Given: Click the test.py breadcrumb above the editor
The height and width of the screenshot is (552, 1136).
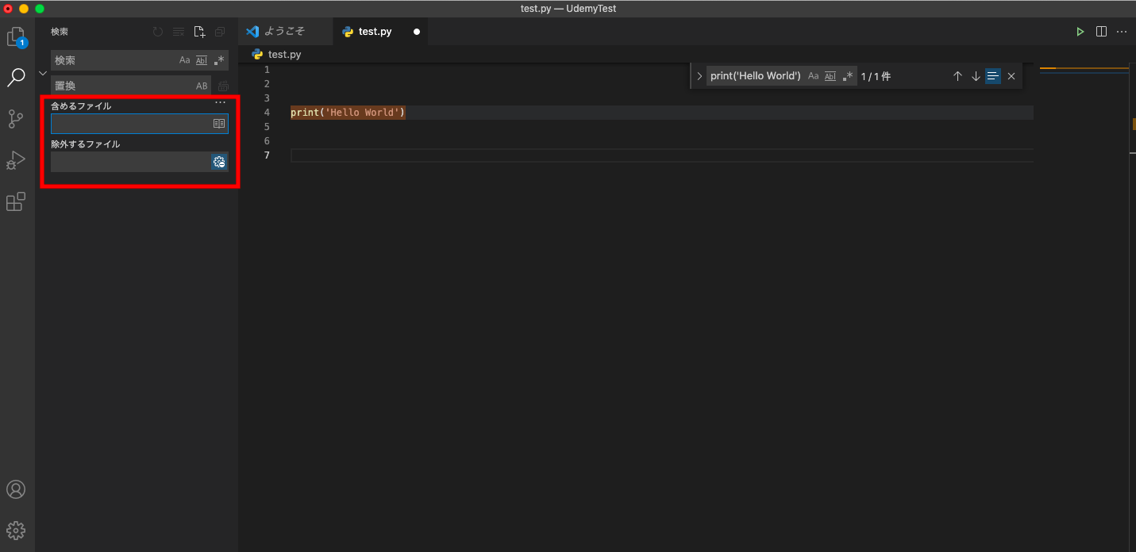Looking at the screenshot, I should coord(284,55).
